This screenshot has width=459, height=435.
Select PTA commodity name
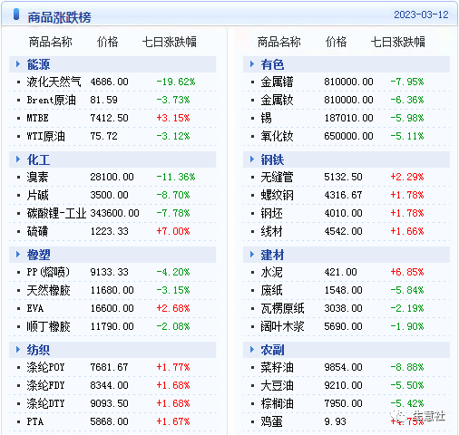(35, 421)
